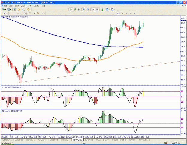The height and width of the screenshot is (145, 187).
Task: Switch to the CL,H4 chart tab
Action: 107,140
